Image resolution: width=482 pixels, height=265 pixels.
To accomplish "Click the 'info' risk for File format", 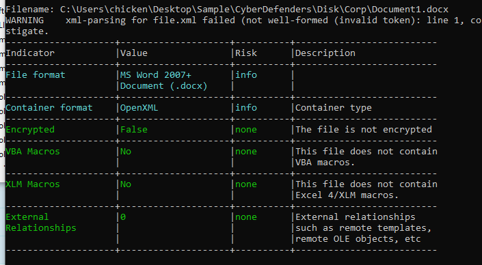I will pyautogui.click(x=246, y=75).
